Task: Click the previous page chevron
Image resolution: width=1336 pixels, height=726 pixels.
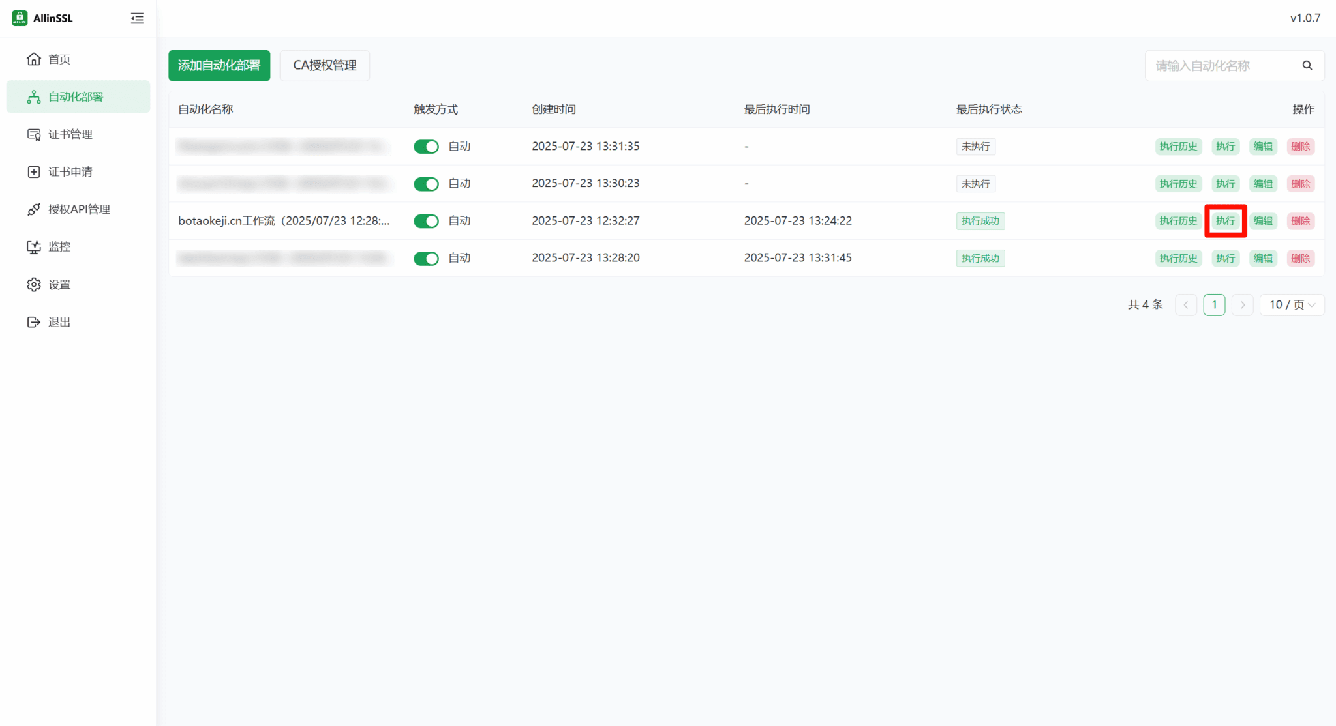Action: click(x=1185, y=304)
